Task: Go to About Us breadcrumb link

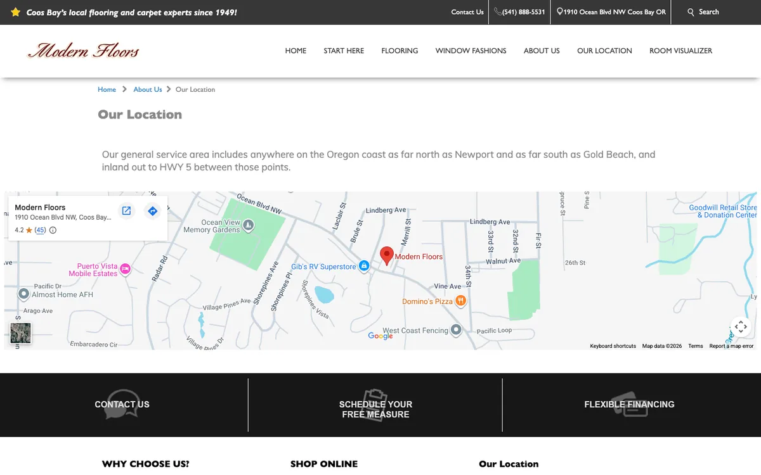Action: point(148,89)
